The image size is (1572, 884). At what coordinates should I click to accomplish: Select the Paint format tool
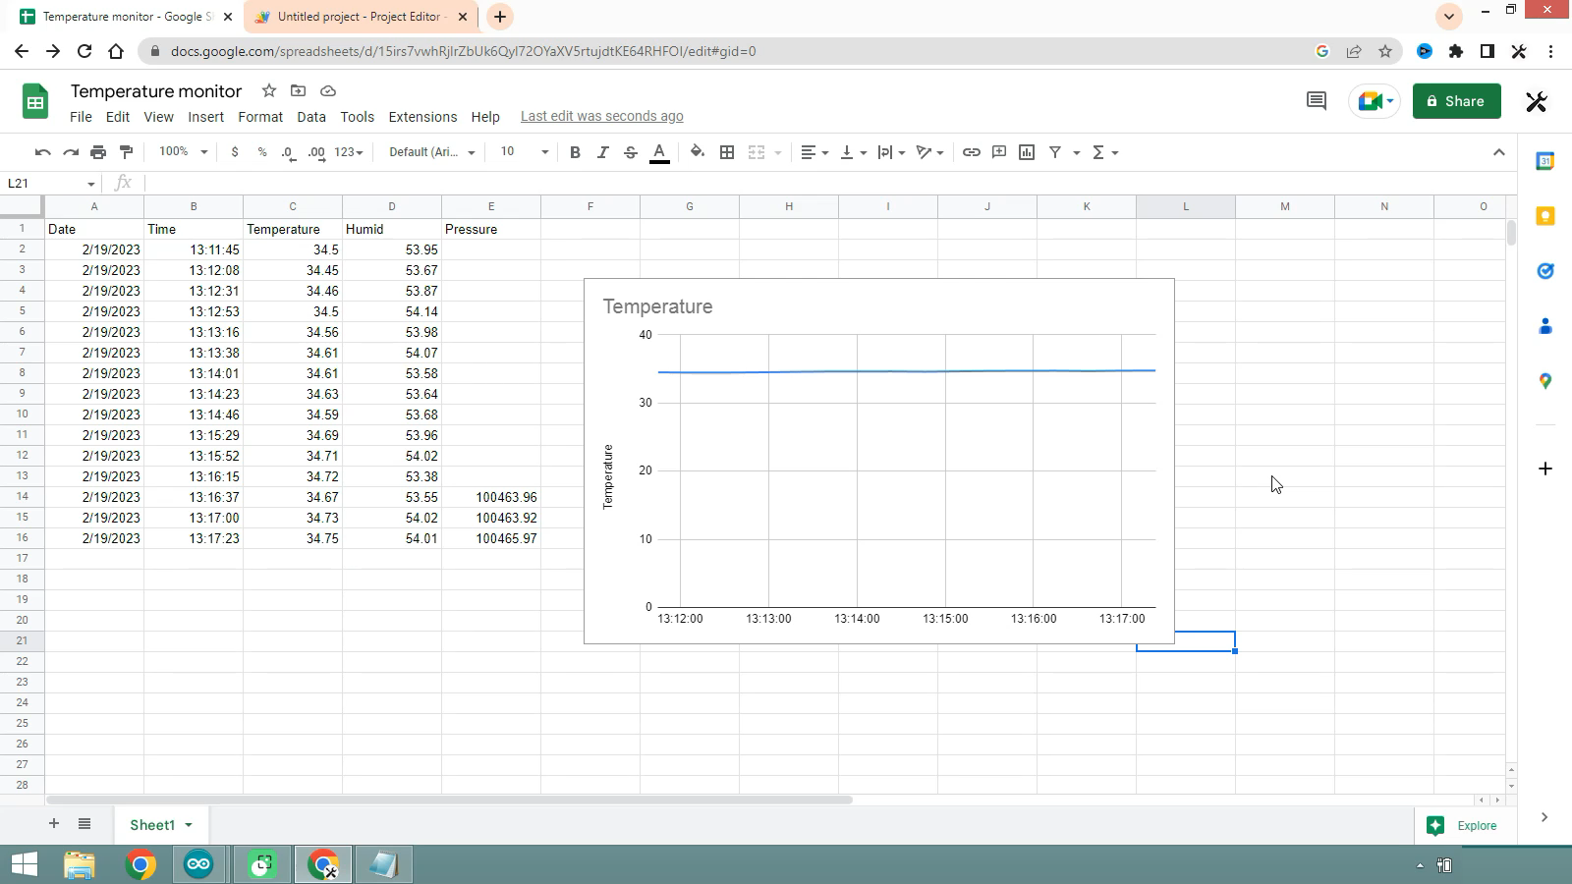(x=126, y=152)
